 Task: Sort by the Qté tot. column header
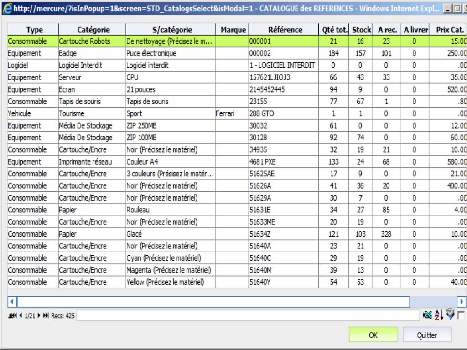click(x=333, y=30)
